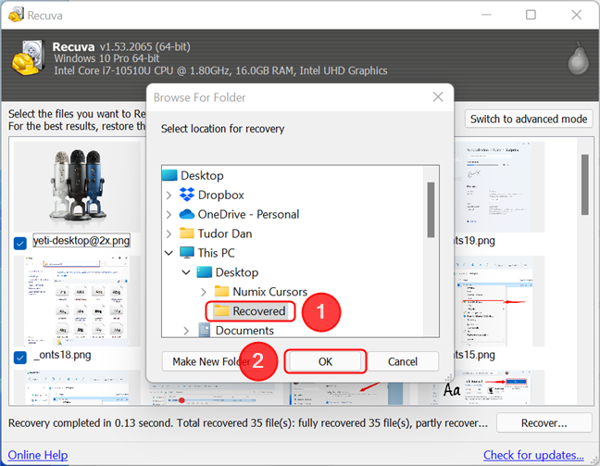Click the yeti-desktop@2x.png file name
The height and width of the screenshot is (466, 600).
[x=81, y=241]
